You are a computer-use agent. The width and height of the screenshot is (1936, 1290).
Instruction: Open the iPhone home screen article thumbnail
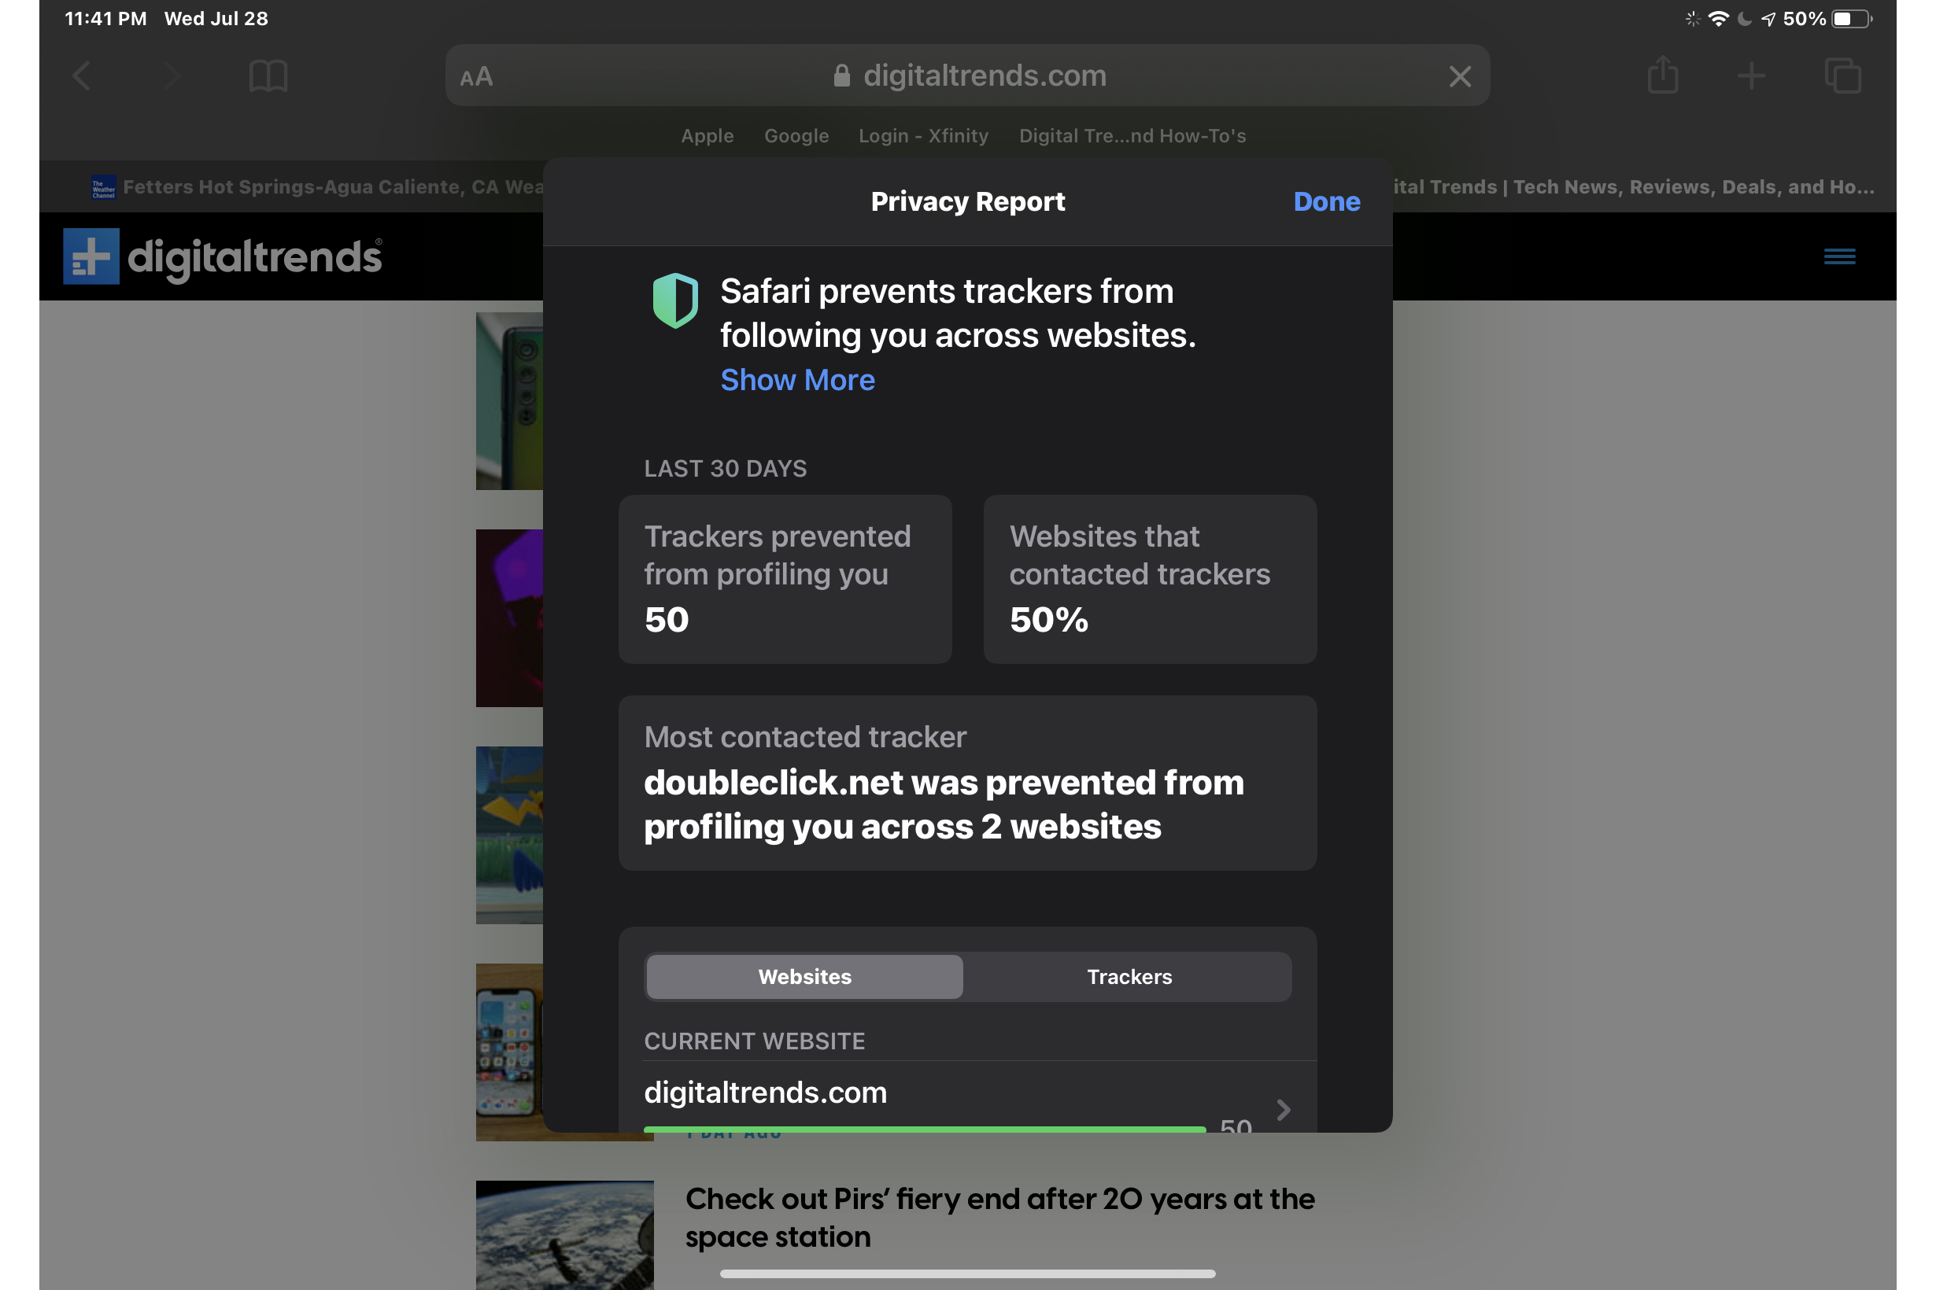tap(508, 1052)
